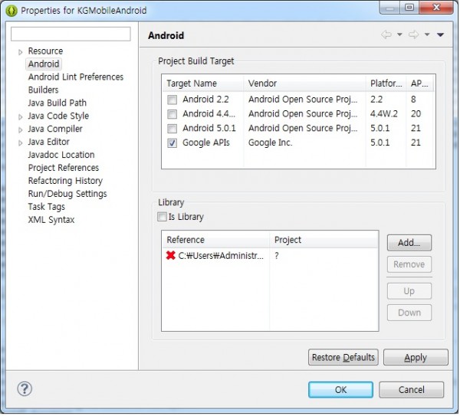Check the Android 4.4 target checkbox
This screenshot has height=416, width=460.
pos(172,114)
